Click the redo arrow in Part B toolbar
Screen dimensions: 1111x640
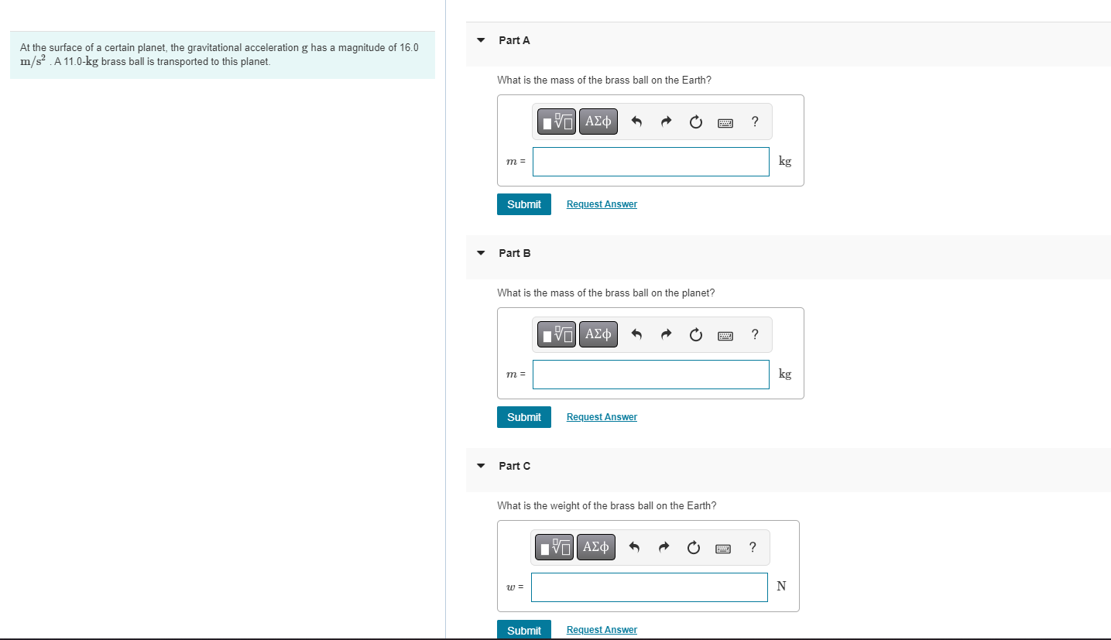(666, 334)
